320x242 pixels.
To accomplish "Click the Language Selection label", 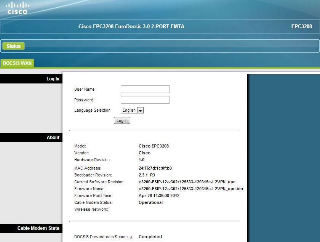I will [x=92, y=110].
